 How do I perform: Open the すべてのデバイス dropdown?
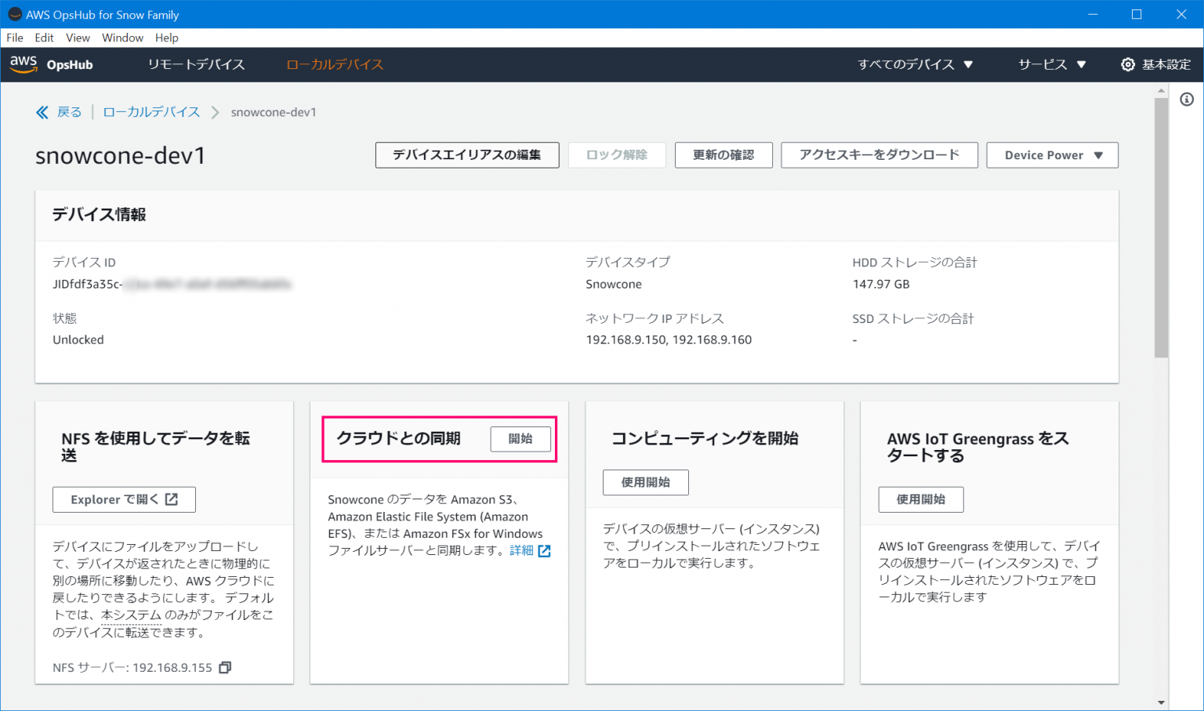(x=916, y=65)
